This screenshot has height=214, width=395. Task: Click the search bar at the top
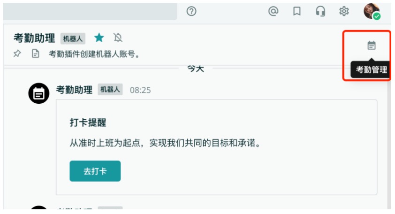click(90, 11)
